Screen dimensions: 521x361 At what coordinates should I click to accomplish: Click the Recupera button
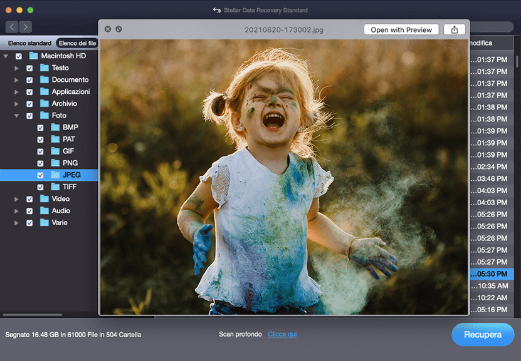click(482, 335)
